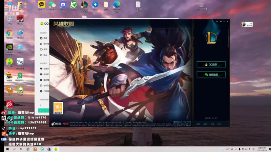This screenshot has height=152, width=271.
Task: Click the gold League L emblem in launcher
Action: point(211,37)
